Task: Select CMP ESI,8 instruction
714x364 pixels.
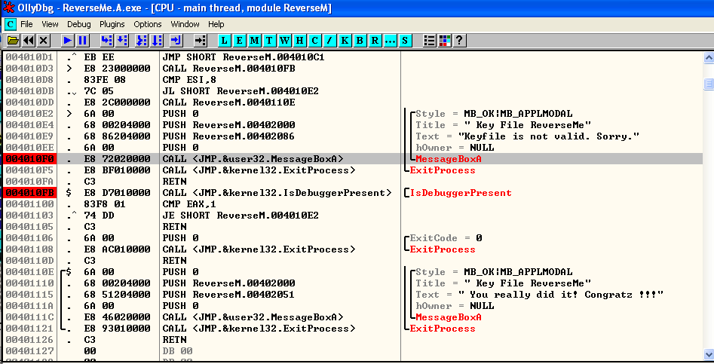Action: click(x=189, y=80)
